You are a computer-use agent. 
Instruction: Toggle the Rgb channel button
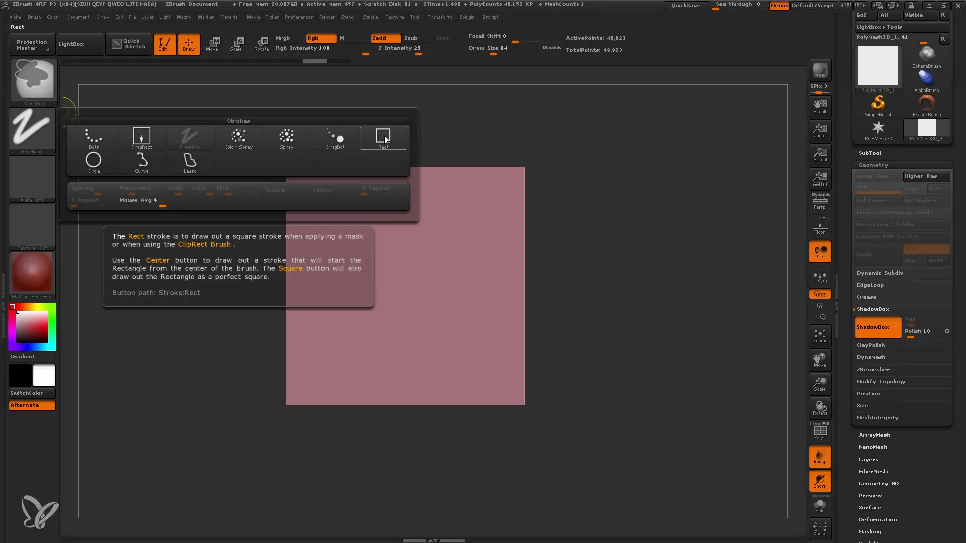(321, 38)
